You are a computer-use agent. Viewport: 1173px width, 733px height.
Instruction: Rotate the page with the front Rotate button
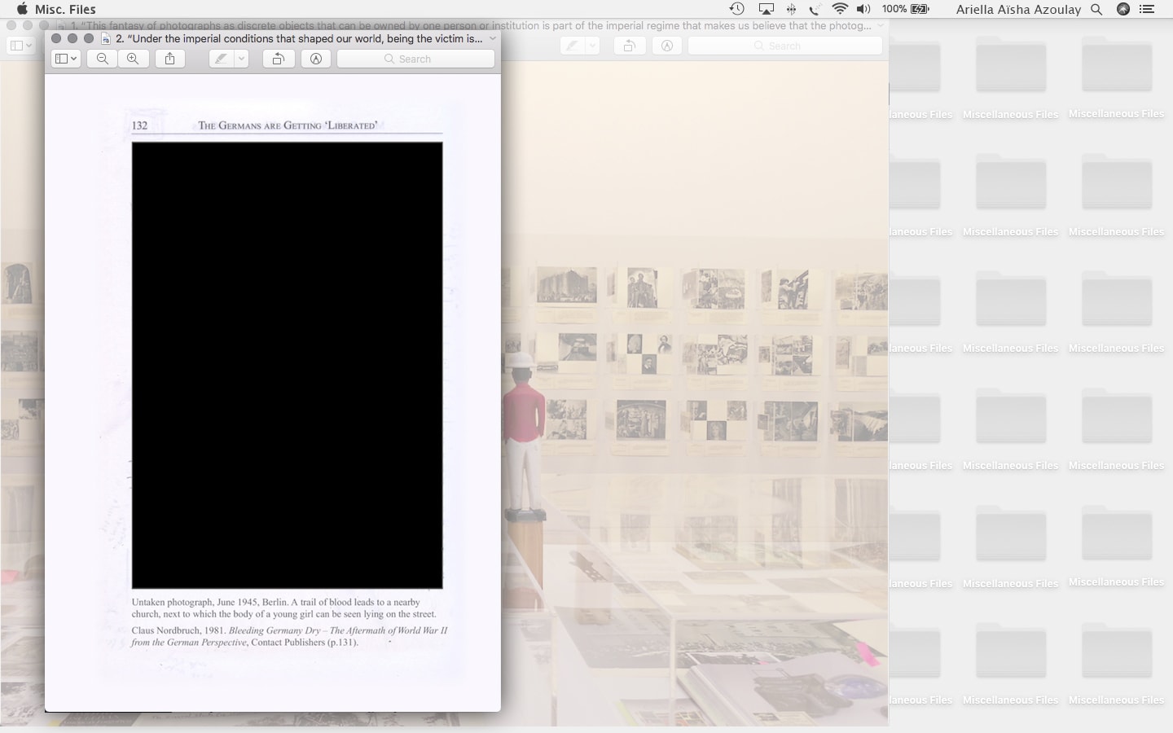279,59
